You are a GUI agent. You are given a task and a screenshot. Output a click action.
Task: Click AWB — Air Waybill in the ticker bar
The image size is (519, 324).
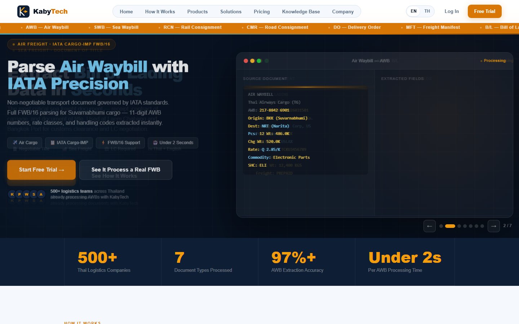coord(47,27)
